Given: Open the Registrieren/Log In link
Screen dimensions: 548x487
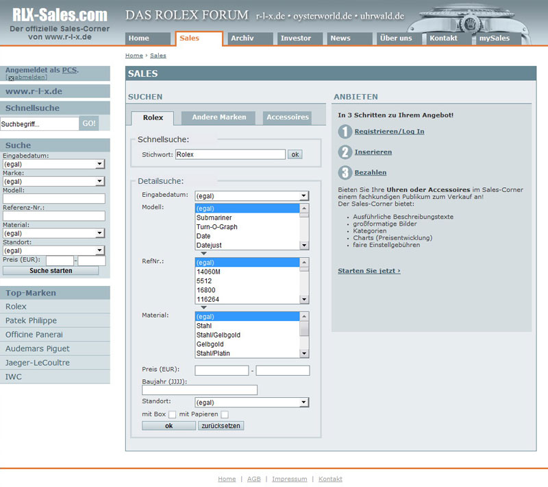Looking at the screenshot, I should point(389,132).
